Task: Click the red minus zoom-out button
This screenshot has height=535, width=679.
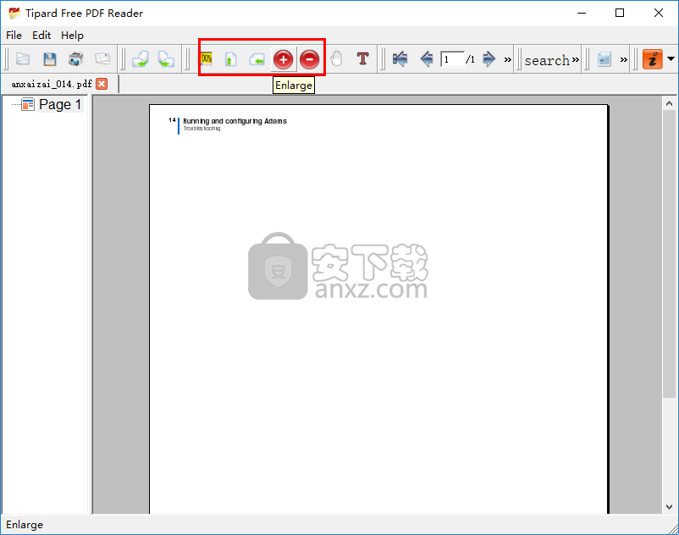Action: click(310, 59)
